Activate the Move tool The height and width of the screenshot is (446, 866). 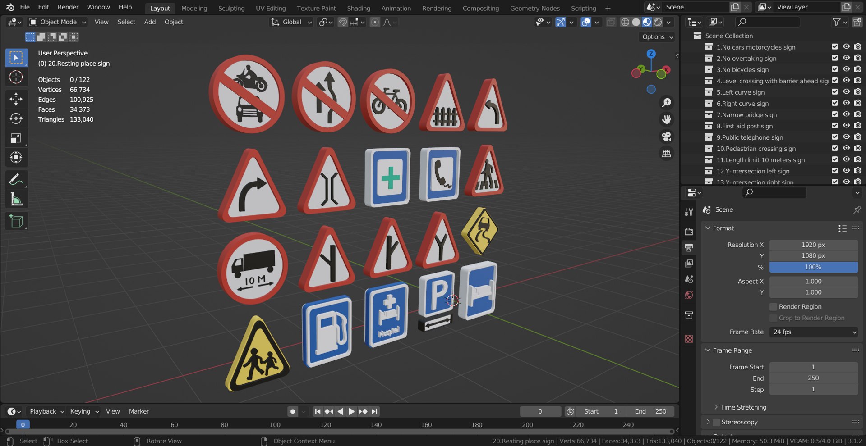(x=16, y=99)
